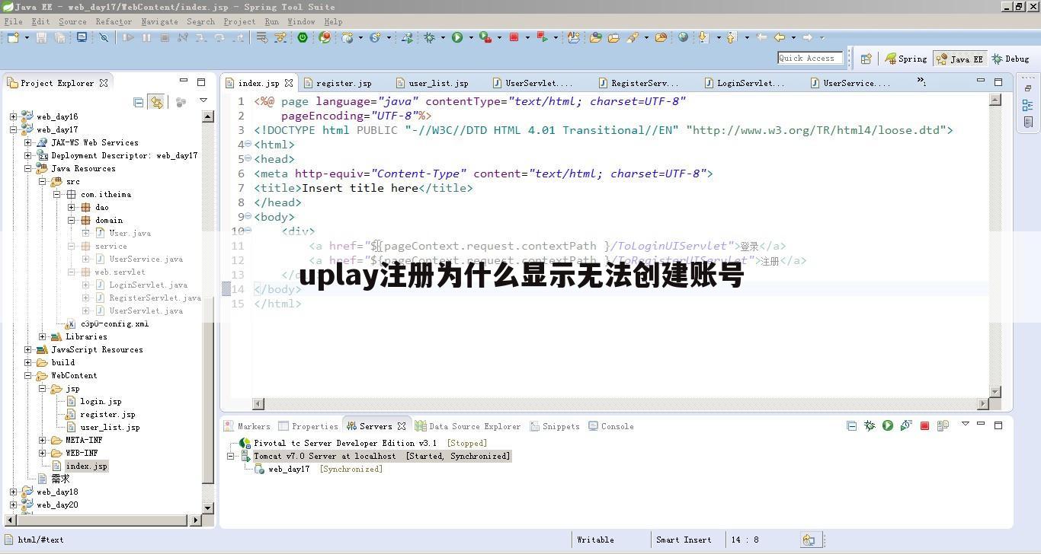
Task: Open the File menu
Action: pyautogui.click(x=13, y=21)
